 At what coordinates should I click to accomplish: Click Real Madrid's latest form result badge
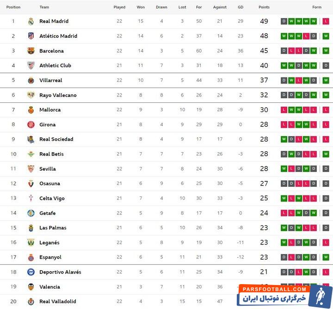[x=326, y=21]
